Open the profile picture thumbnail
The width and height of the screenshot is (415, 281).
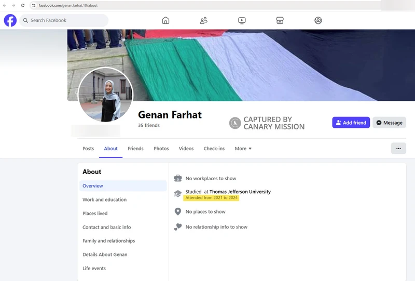tap(105, 95)
